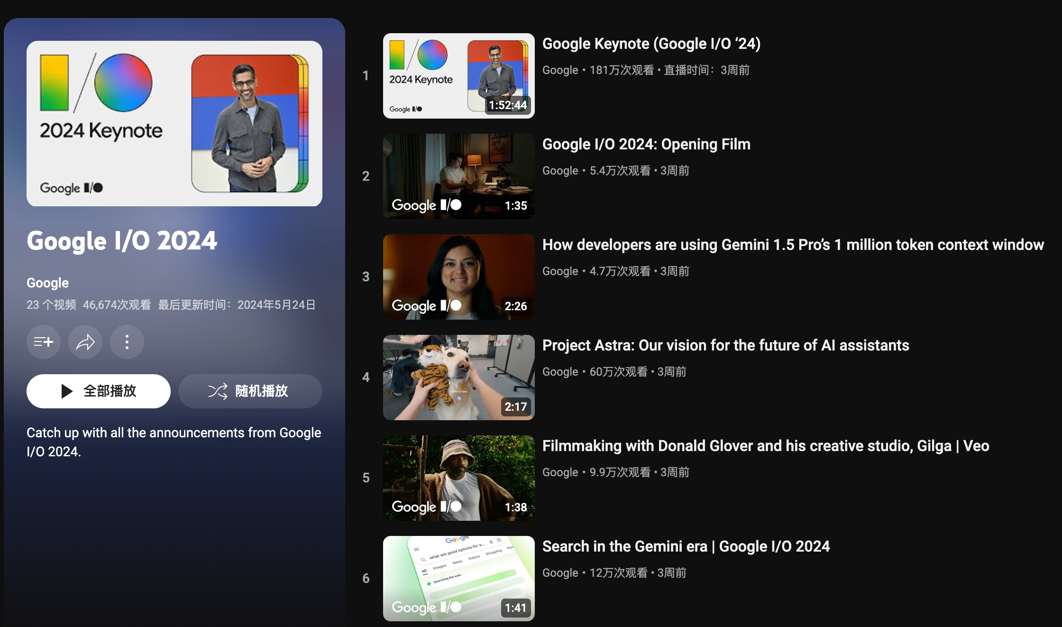Click the 60万次观看 view count text

tap(618, 372)
